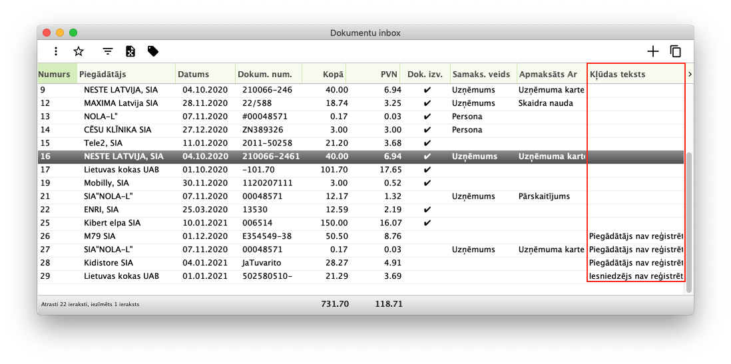This screenshot has width=731, height=364.
Task: Click total amount 150.00 cell
Action: tap(334, 223)
